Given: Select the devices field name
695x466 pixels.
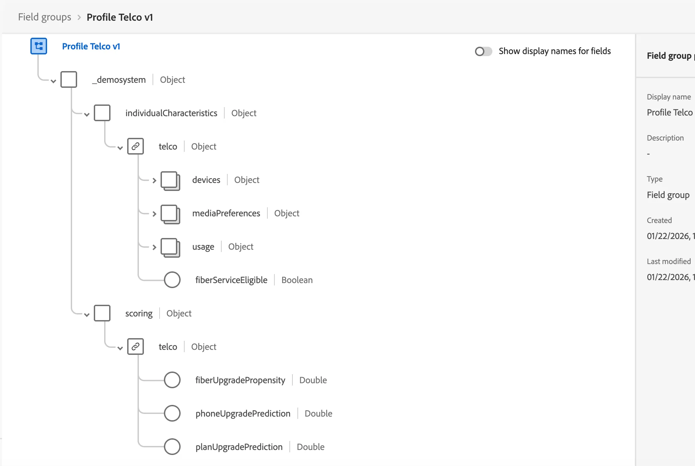Looking at the screenshot, I should pos(206,180).
